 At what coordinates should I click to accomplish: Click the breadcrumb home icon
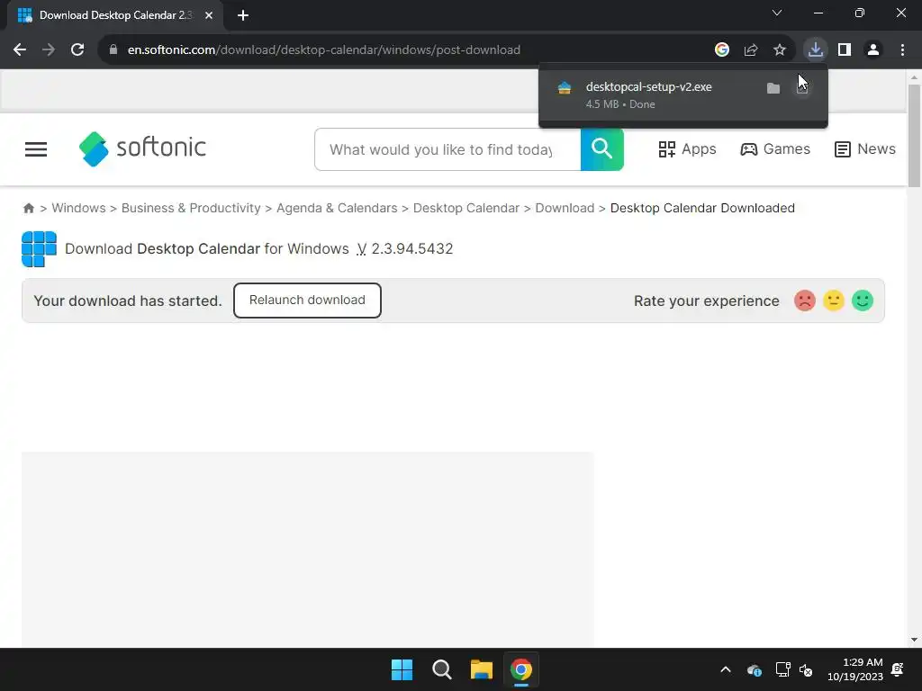pos(28,208)
